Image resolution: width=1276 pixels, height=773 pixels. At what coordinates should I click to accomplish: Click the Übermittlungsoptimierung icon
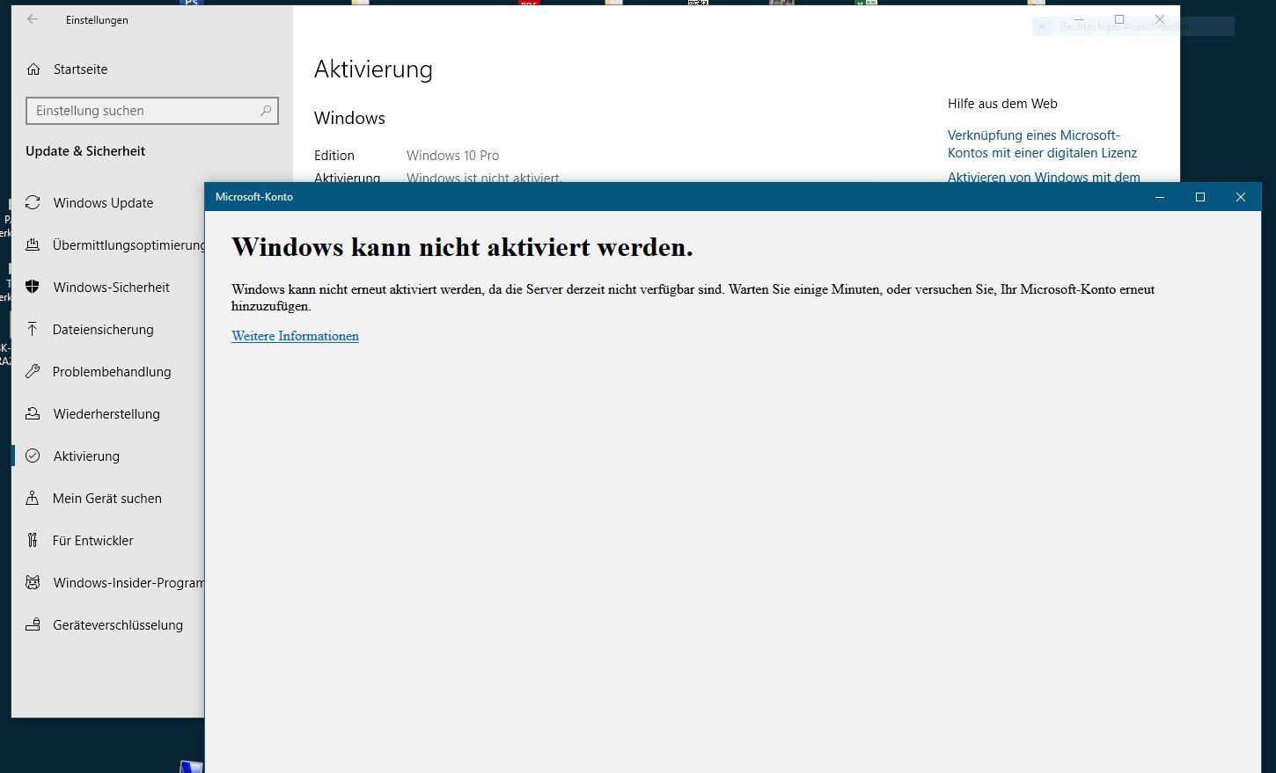click(33, 245)
